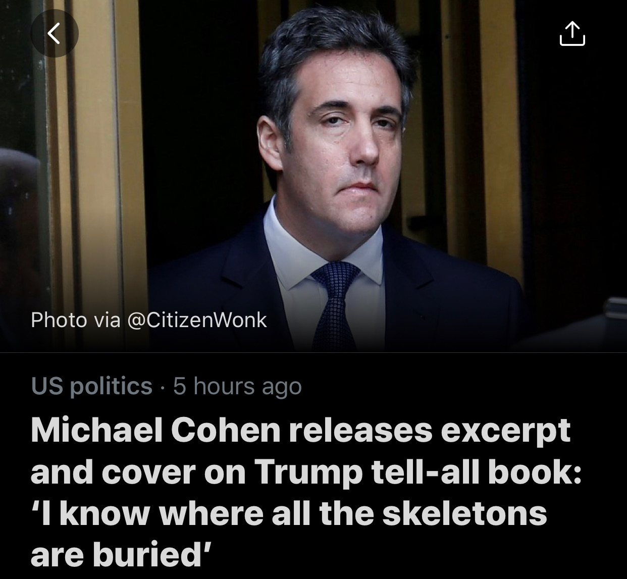Go back using the left chevron
This screenshot has height=579, width=627.
pyautogui.click(x=55, y=33)
